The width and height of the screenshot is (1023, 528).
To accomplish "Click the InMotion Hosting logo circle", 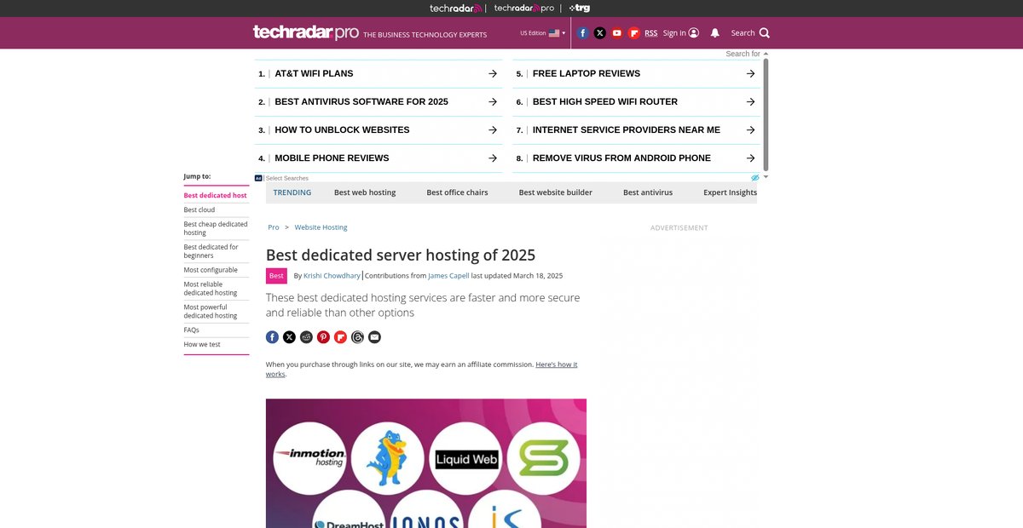I will [309, 458].
